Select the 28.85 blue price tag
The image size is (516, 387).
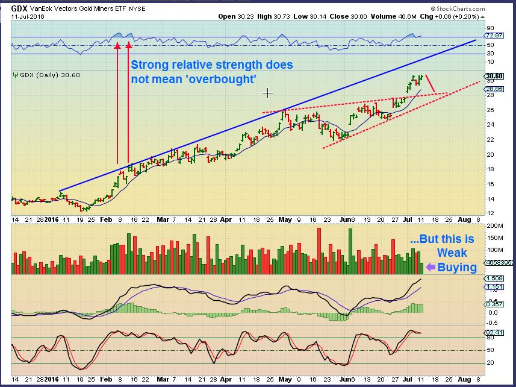pos(495,89)
